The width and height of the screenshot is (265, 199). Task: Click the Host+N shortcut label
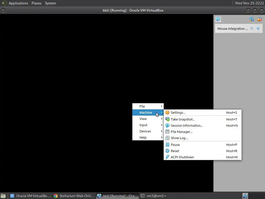[x=232, y=126]
